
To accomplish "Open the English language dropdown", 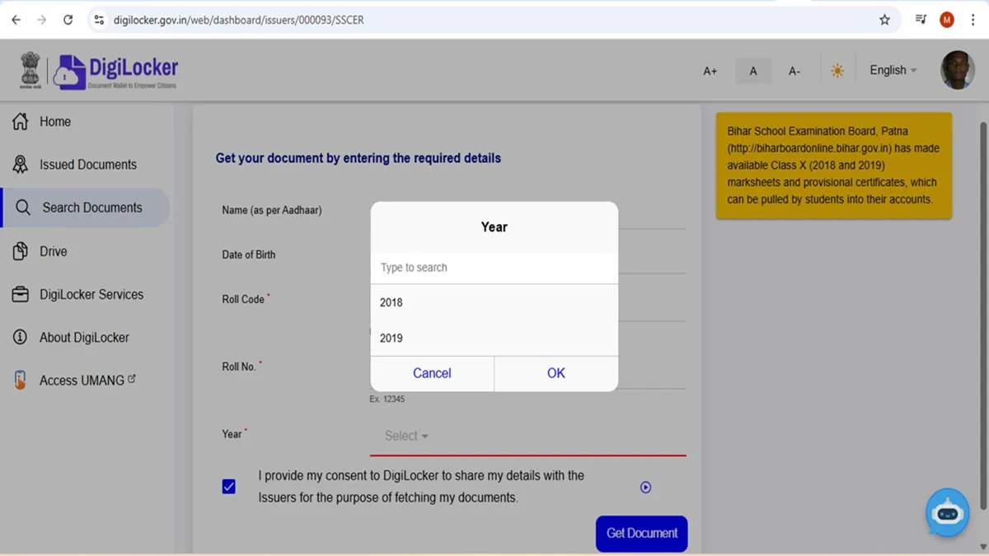I will tap(893, 71).
